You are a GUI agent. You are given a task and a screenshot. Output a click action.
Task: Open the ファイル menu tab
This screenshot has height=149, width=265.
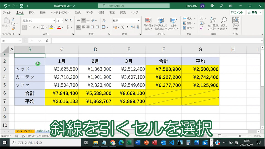7,12
